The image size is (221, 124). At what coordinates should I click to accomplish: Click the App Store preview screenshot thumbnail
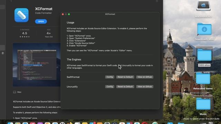[x=37, y=65]
